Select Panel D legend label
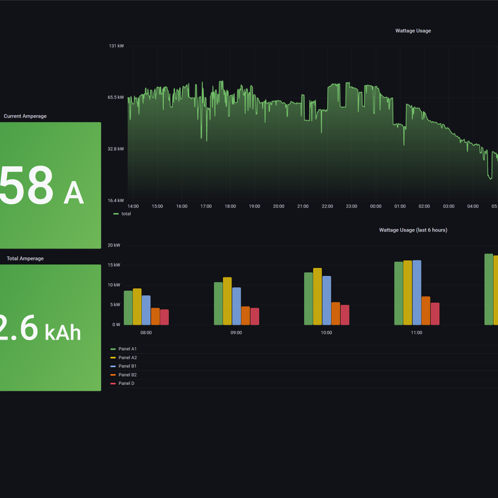This screenshot has width=498, height=498. pyautogui.click(x=126, y=383)
